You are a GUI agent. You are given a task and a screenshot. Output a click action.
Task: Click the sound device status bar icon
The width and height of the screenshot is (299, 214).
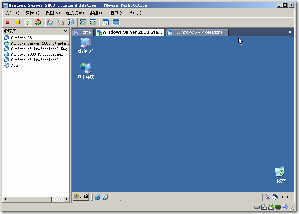(284, 207)
